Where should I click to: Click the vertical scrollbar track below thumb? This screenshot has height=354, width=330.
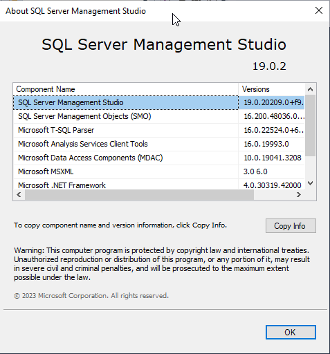(311, 167)
